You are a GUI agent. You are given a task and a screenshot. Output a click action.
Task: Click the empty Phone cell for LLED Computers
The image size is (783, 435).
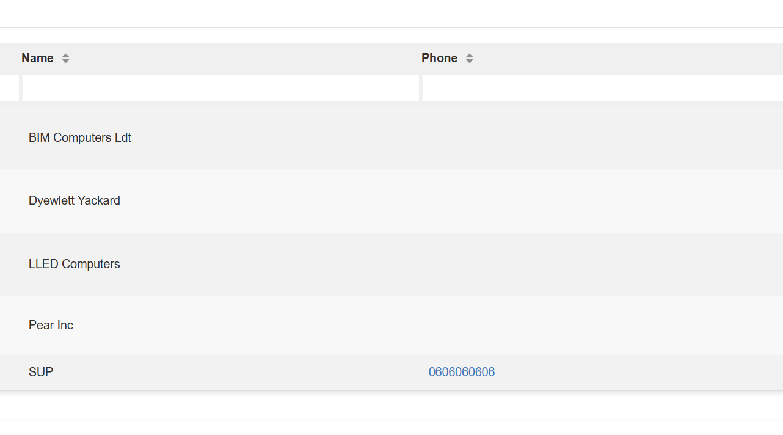pos(602,264)
